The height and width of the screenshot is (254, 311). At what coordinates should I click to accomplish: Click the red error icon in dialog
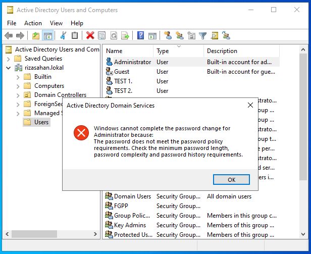pos(81,133)
